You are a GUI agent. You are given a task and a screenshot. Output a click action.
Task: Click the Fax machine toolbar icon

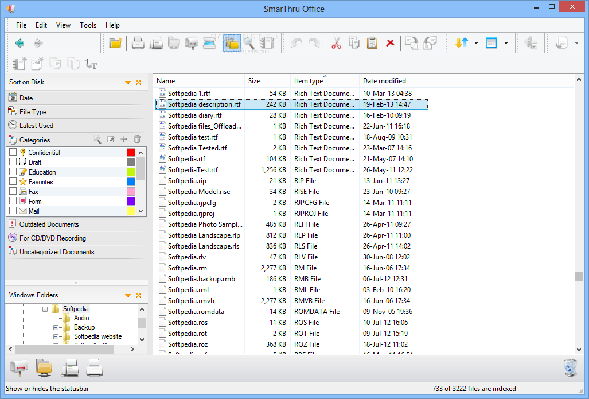156,43
